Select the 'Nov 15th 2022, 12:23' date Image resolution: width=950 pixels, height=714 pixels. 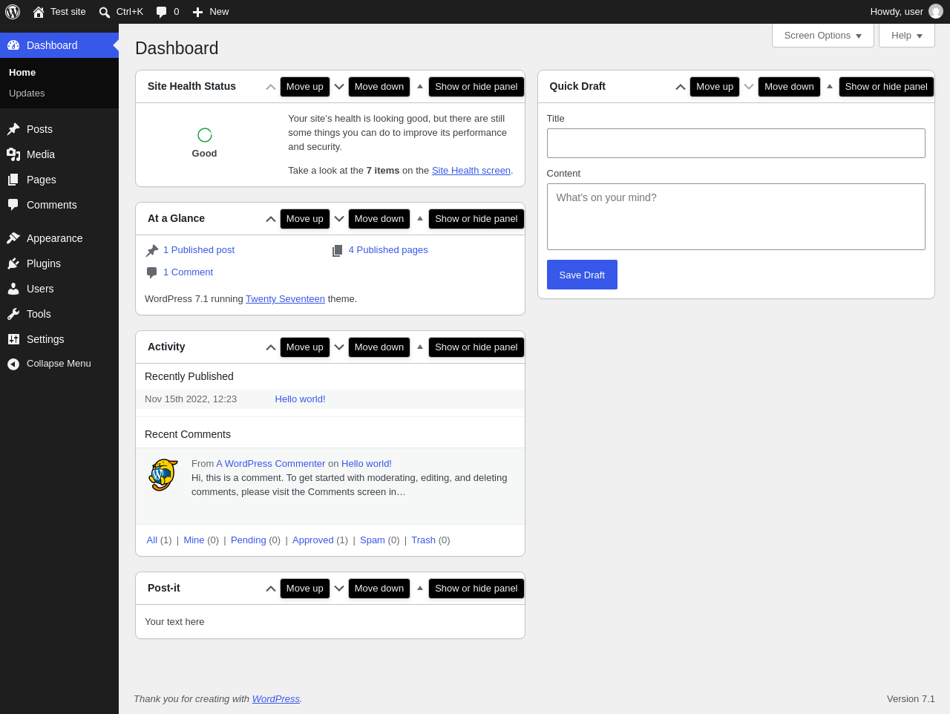click(191, 399)
